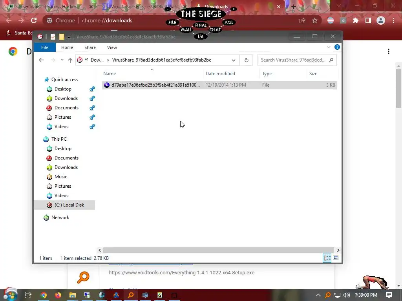The width and height of the screenshot is (402, 301).
Task: Open volume control in system tray
Action: [346, 295]
